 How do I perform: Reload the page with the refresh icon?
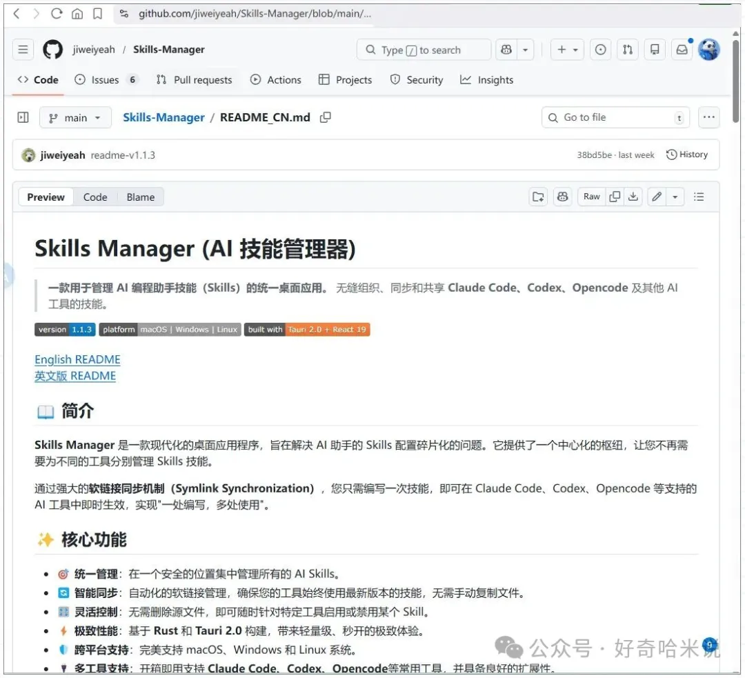57,13
